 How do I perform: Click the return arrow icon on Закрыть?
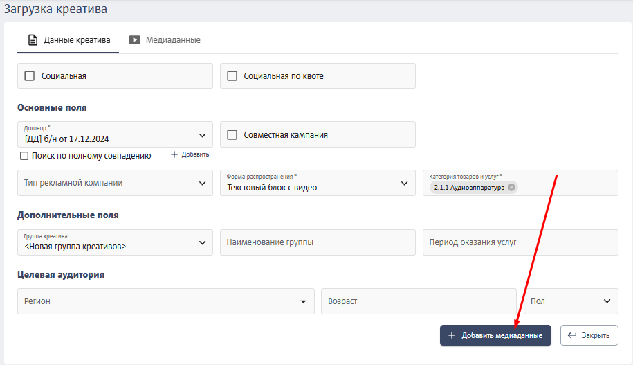click(x=572, y=335)
